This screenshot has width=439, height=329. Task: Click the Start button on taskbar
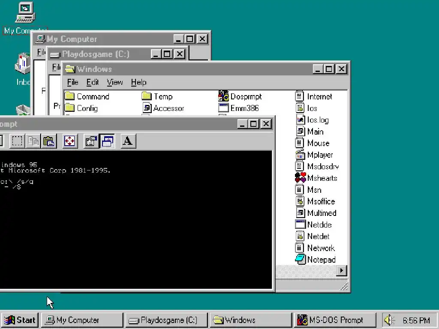20,320
